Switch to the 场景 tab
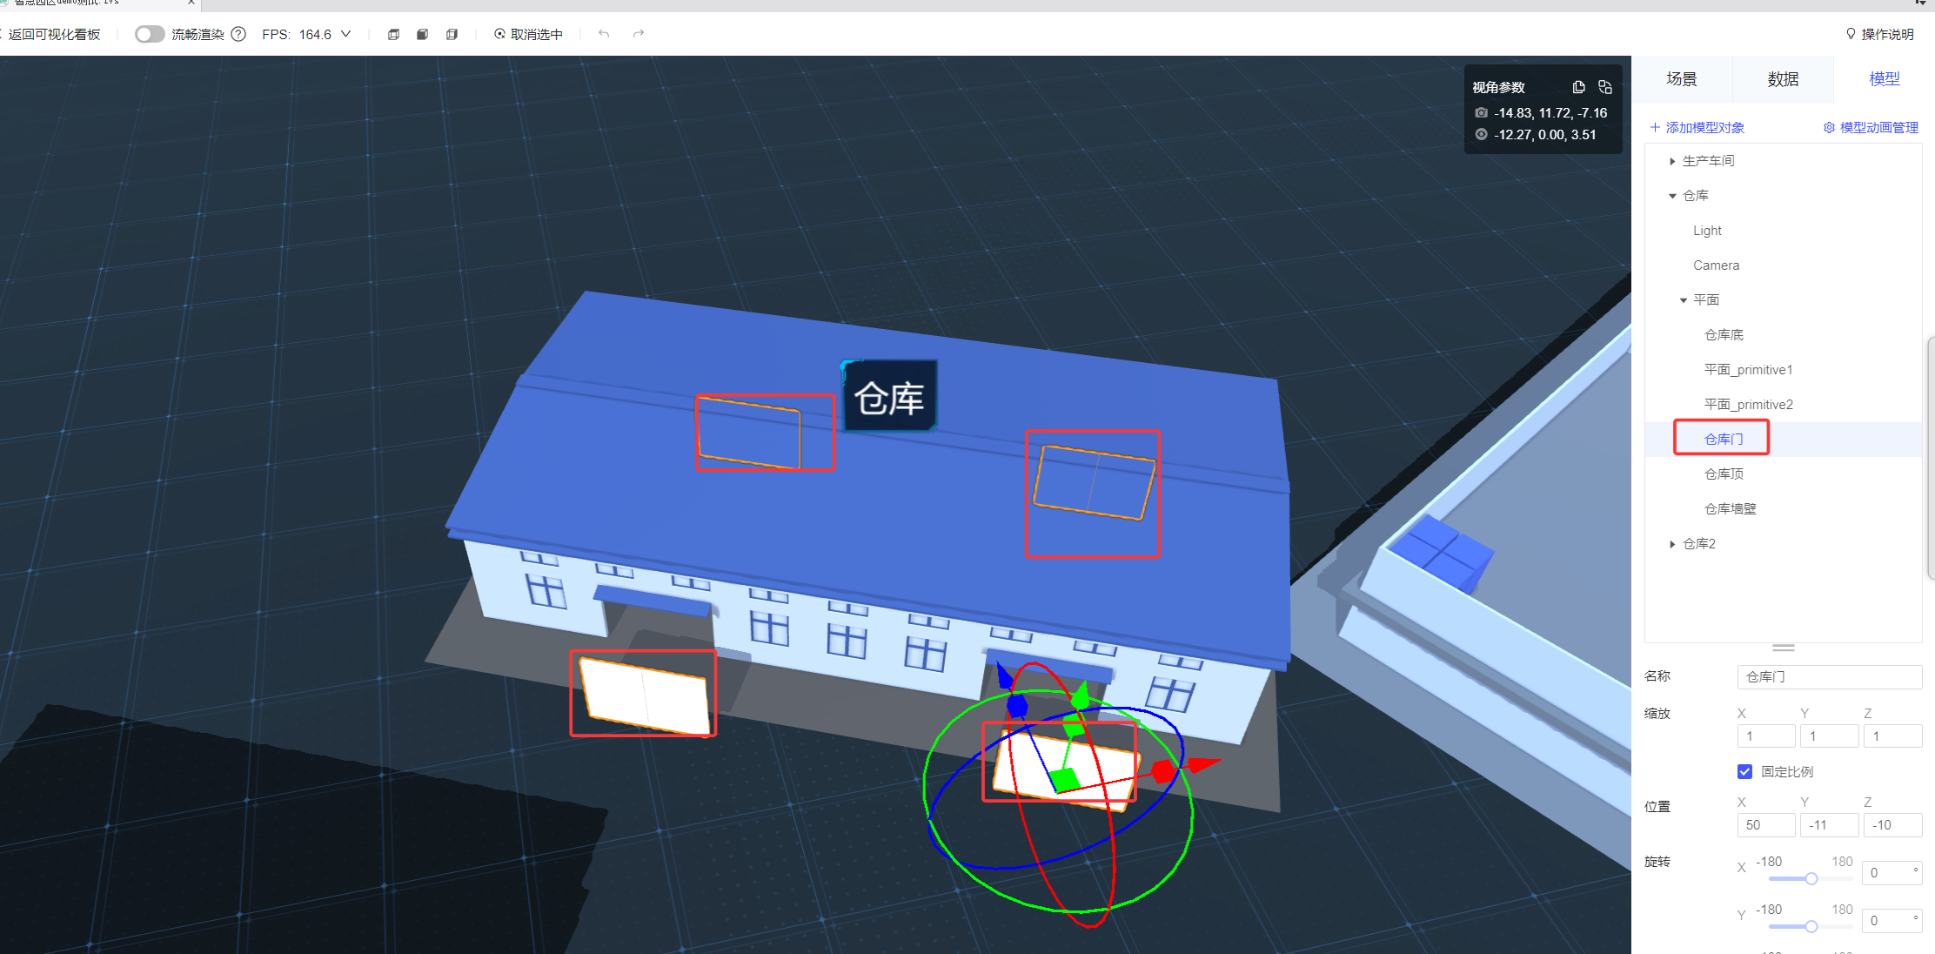This screenshot has width=1935, height=954. [x=1681, y=79]
